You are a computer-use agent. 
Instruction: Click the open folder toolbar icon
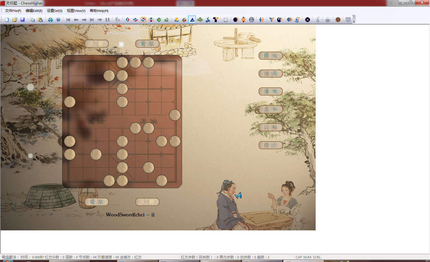[x=15, y=20]
